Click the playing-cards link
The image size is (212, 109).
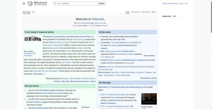click(52, 48)
